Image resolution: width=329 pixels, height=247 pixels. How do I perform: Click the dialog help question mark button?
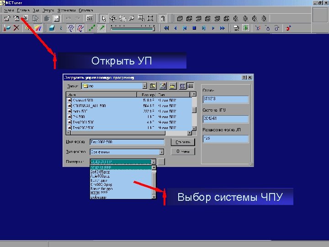click(x=244, y=77)
